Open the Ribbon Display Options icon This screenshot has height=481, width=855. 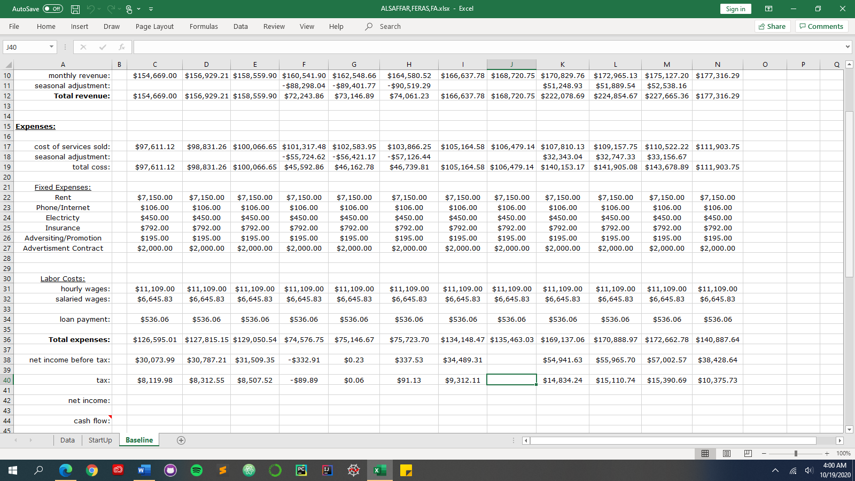click(768, 9)
